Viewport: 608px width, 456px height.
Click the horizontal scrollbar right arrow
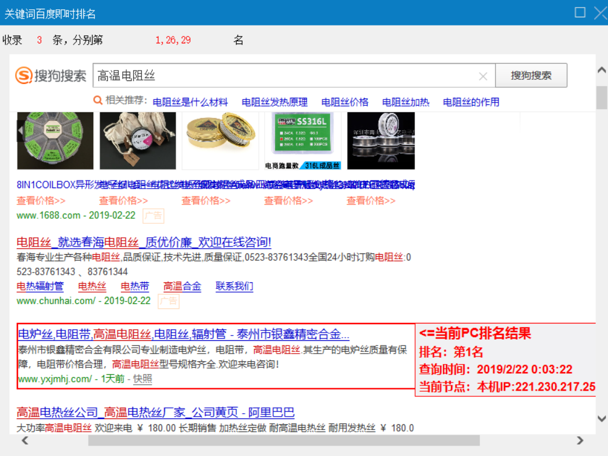580,440
